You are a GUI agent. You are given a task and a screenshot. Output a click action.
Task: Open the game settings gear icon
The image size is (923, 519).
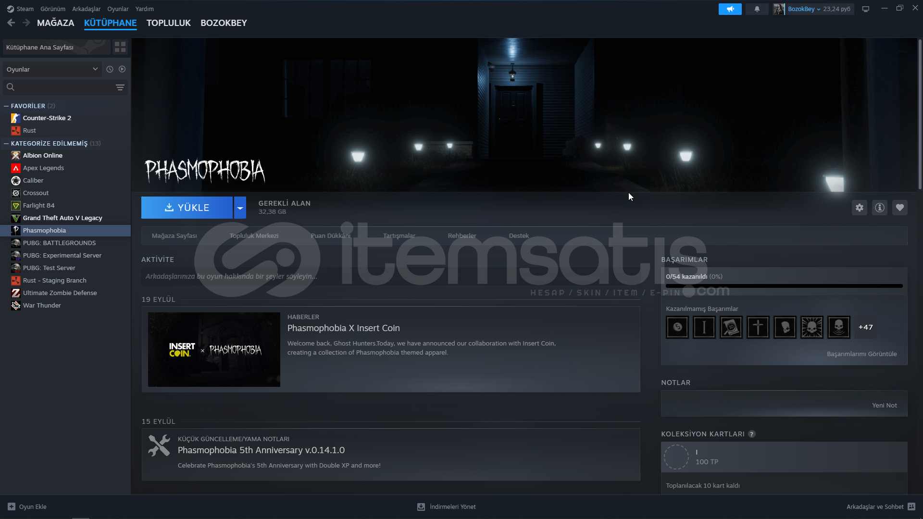[859, 208]
